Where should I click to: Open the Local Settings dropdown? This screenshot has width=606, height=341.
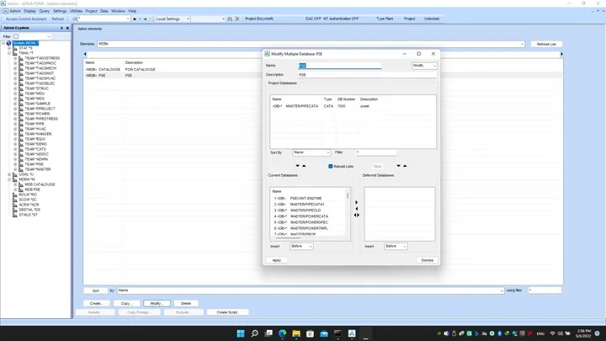(x=173, y=19)
